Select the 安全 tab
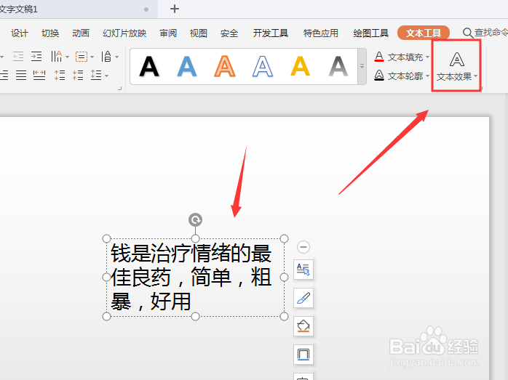This screenshot has width=508, height=380. (229, 33)
